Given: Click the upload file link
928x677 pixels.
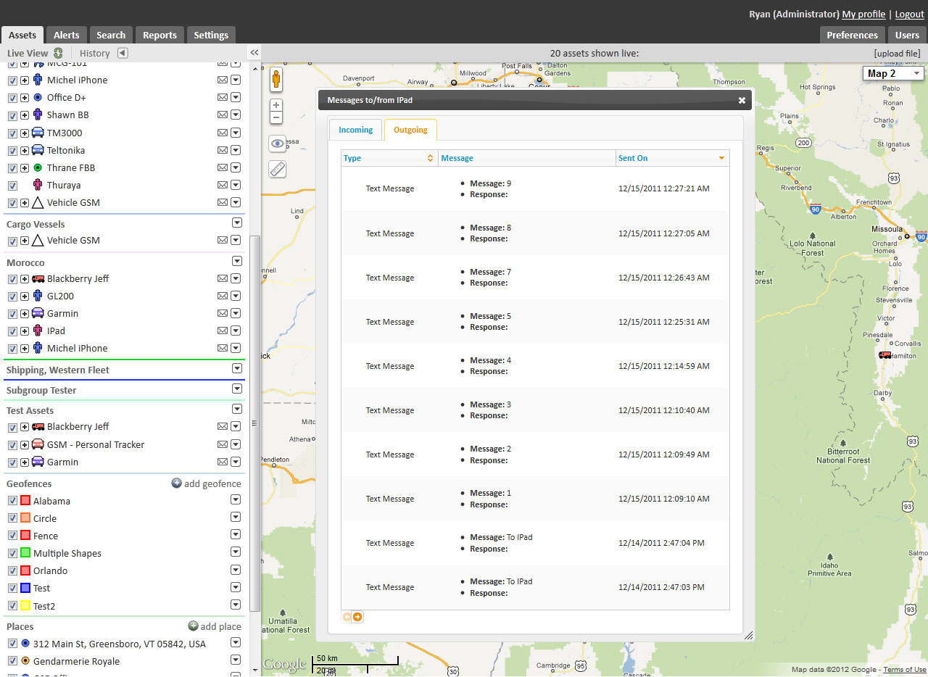Looking at the screenshot, I should (897, 53).
